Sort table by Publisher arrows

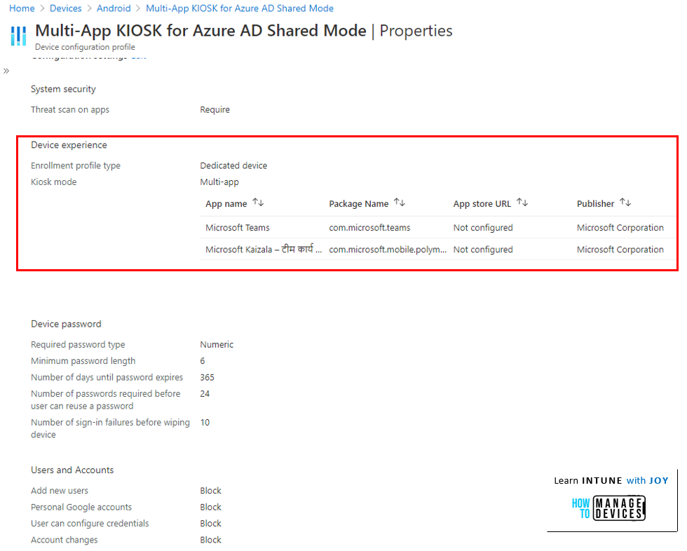[x=625, y=203]
